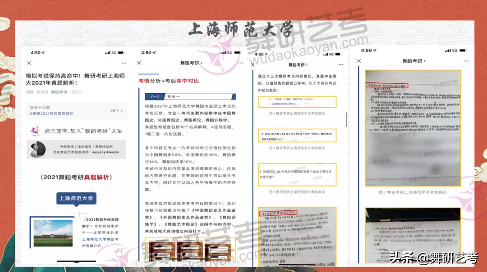Image resolution: width=487 pixels, height=272 pixels.
Task: Open the topic #舞研2021院校真题解析
Action: tap(51, 114)
